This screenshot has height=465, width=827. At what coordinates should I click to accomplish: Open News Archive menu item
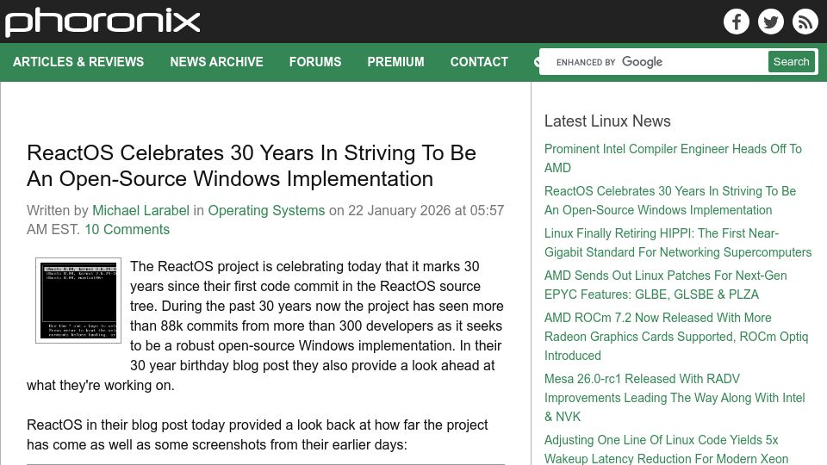[x=216, y=62]
